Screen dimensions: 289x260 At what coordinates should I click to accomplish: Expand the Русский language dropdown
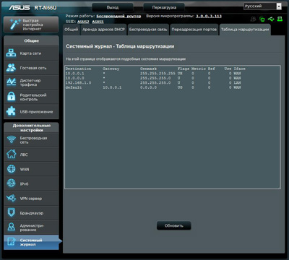262,6
